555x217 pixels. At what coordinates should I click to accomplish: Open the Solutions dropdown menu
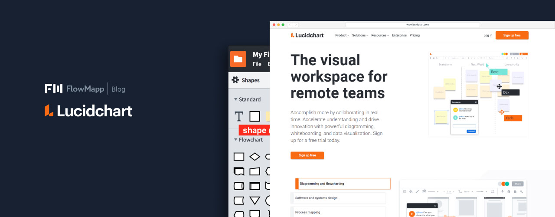pos(360,35)
